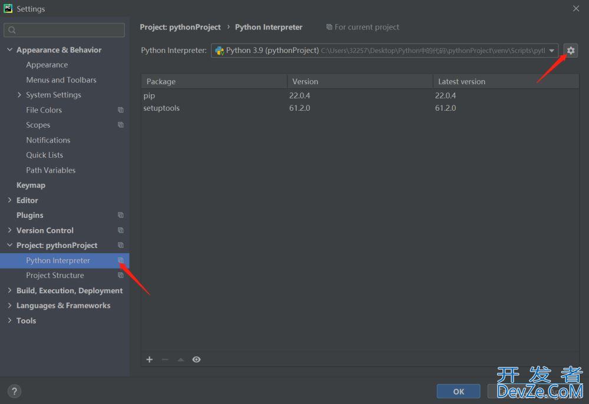This screenshot has width=589, height=404.
Task: Click pip latest version 22.0.4 cell
Action: coord(445,95)
